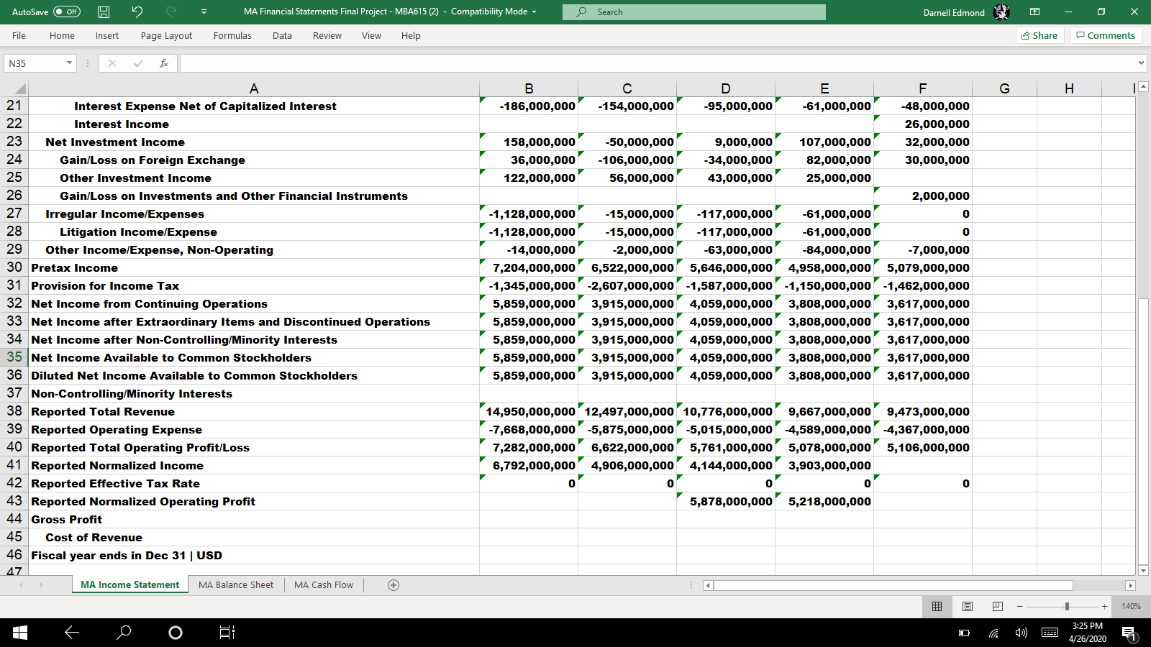Click the Undo arrow icon

click(x=137, y=12)
